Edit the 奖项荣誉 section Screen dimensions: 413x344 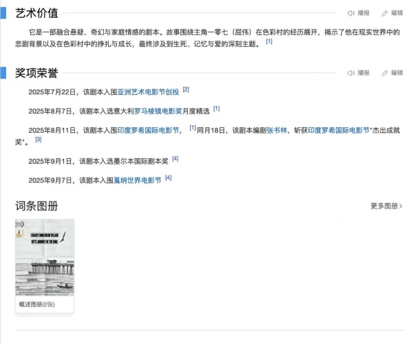pos(392,73)
